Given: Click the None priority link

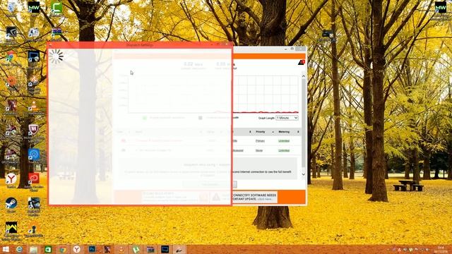Looking at the screenshot, I should [259, 150].
